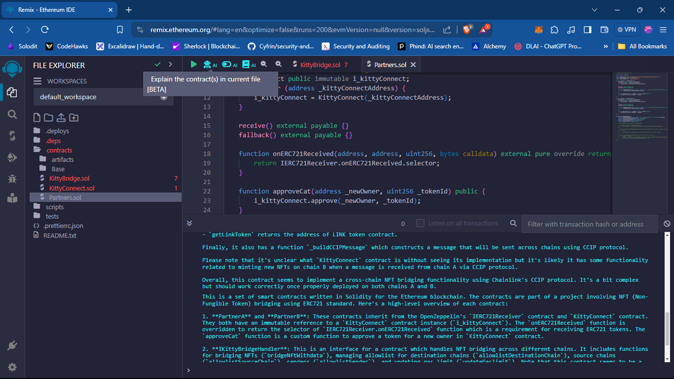Image resolution: width=674 pixels, height=379 pixels.
Task: Run the script with the green play icon
Action: point(194,65)
